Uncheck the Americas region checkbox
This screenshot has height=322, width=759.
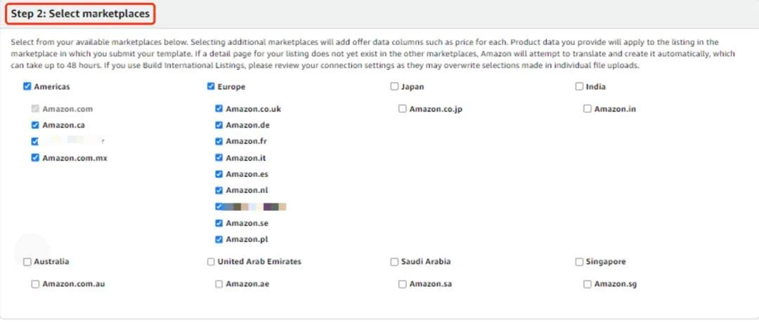pos(27,87)
